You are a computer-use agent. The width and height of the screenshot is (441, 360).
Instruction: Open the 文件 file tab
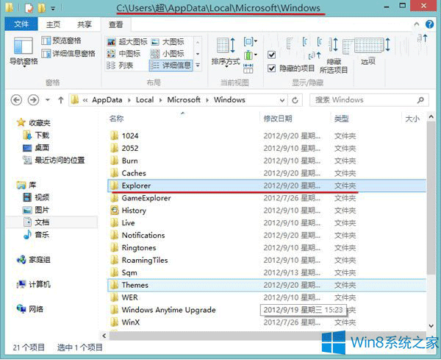21,24
